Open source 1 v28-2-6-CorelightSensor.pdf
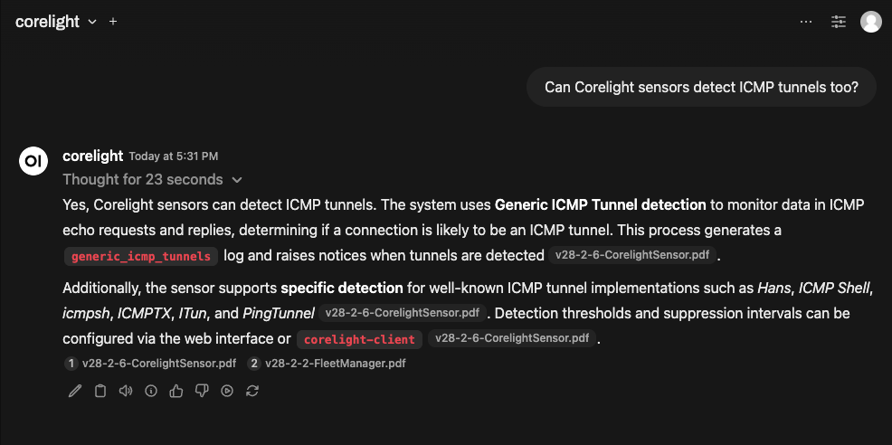Screen dimensions: 892x445 (150, 364)
